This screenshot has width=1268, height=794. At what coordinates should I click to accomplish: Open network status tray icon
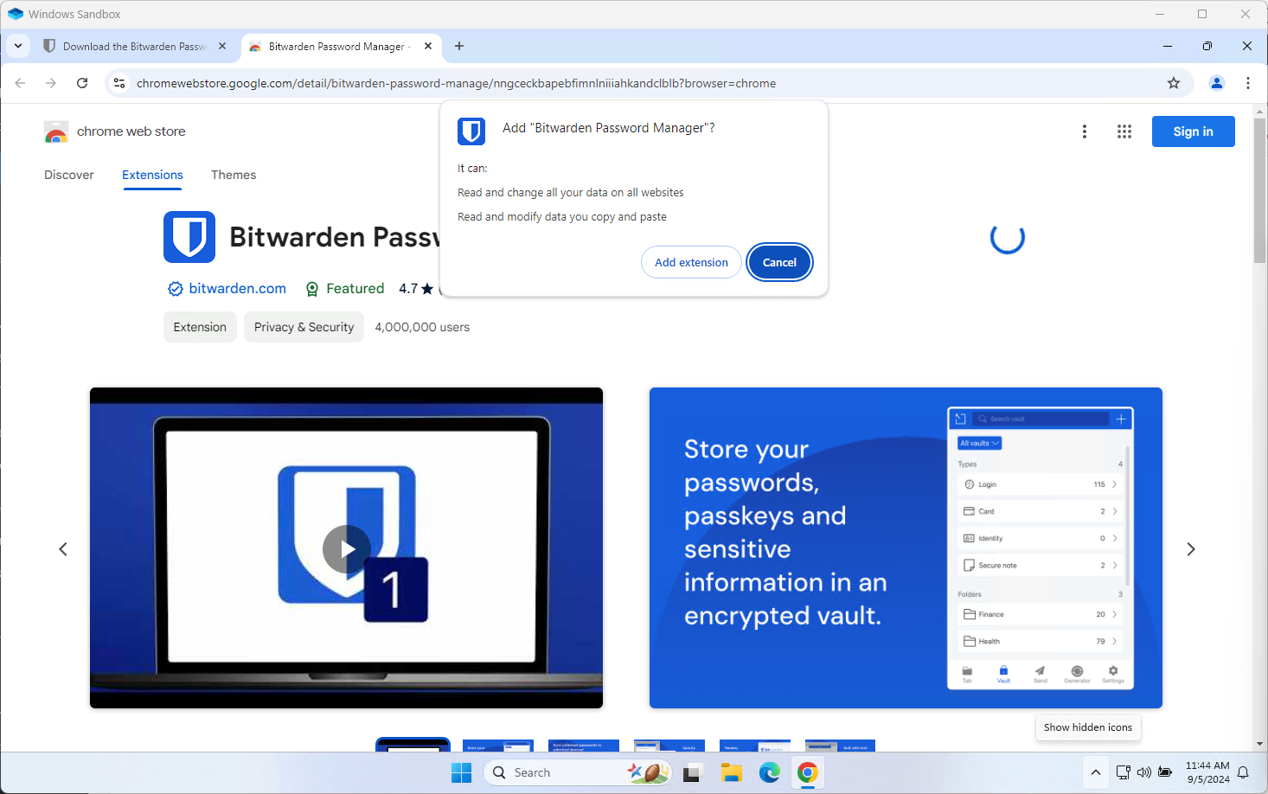[x=1123, y=772]
